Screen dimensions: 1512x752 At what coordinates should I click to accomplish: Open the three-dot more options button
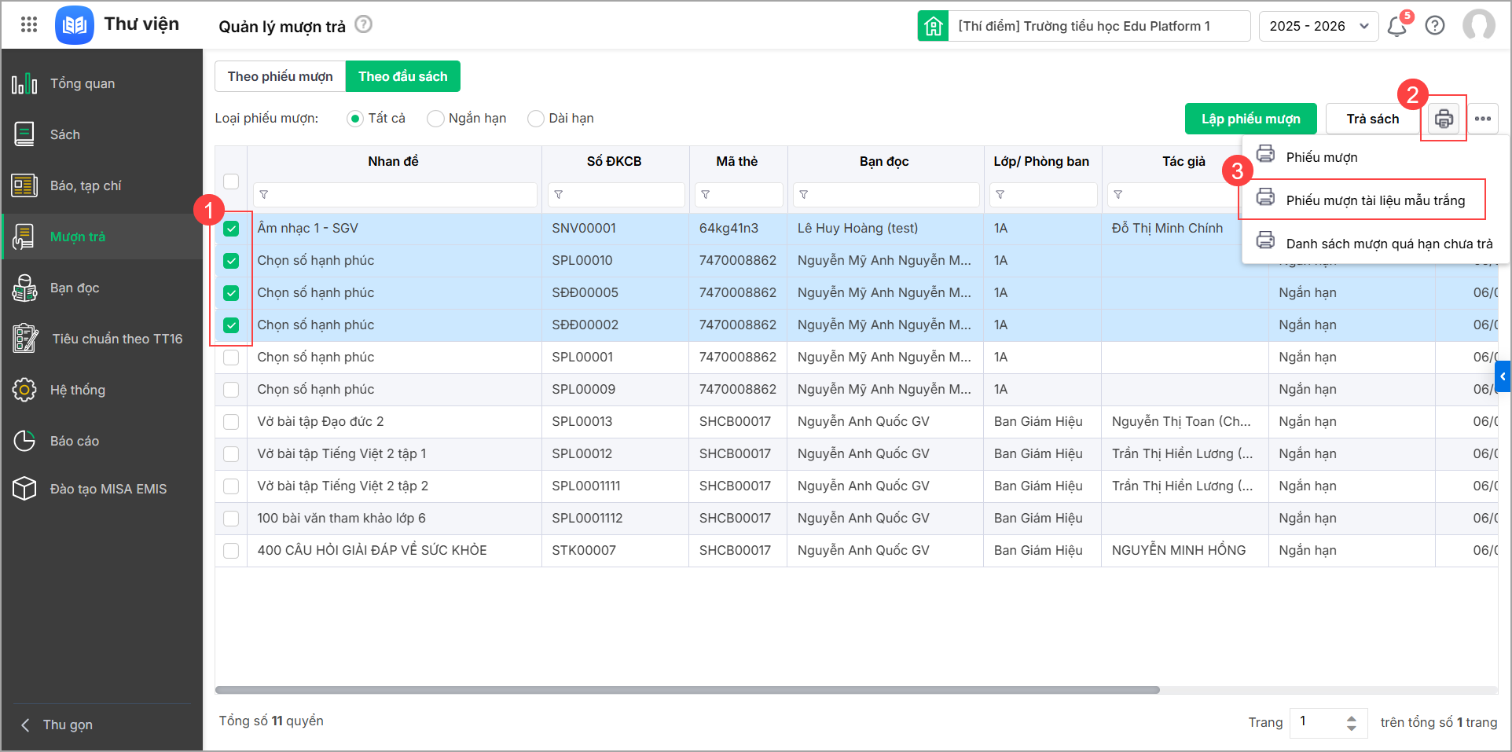click(x=1483, y=119)
